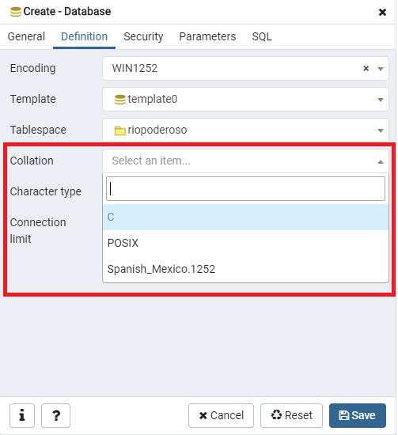Click the database icon in the title
Viewport: 398px width, 435px height.
click(x=16, y=12)
